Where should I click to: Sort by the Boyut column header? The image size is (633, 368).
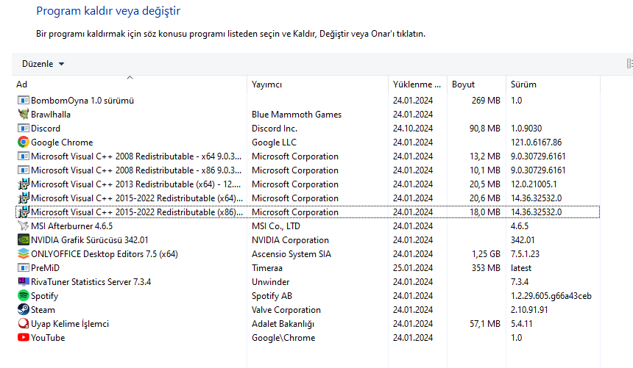pyautogui.click(x=476, y=84)
